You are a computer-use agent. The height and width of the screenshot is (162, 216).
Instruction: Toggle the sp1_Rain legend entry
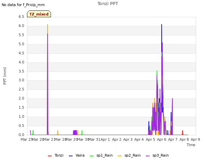[101, 155]
